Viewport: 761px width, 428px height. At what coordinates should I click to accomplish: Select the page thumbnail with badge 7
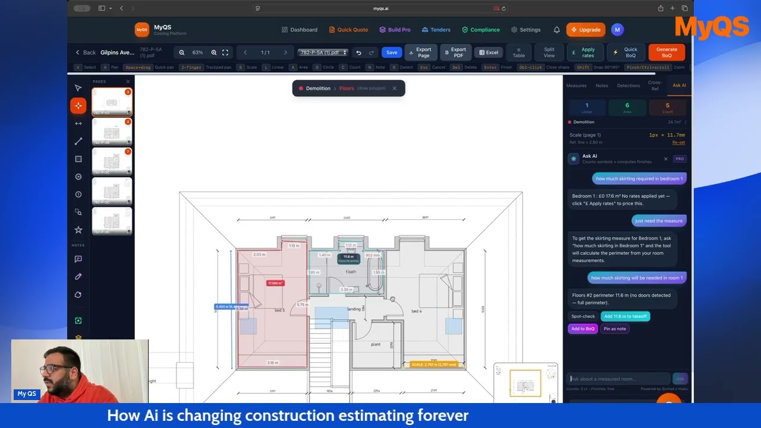click(112, 161)
